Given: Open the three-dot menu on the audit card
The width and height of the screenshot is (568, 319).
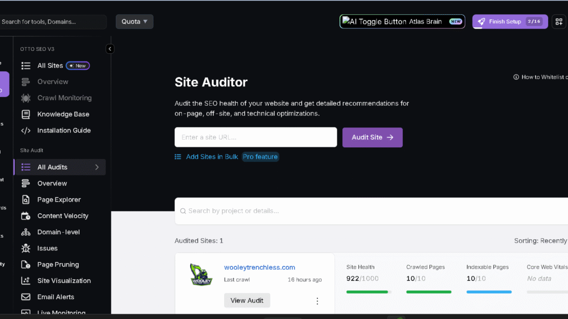Looking at the screenshot, I should [317, 300].
